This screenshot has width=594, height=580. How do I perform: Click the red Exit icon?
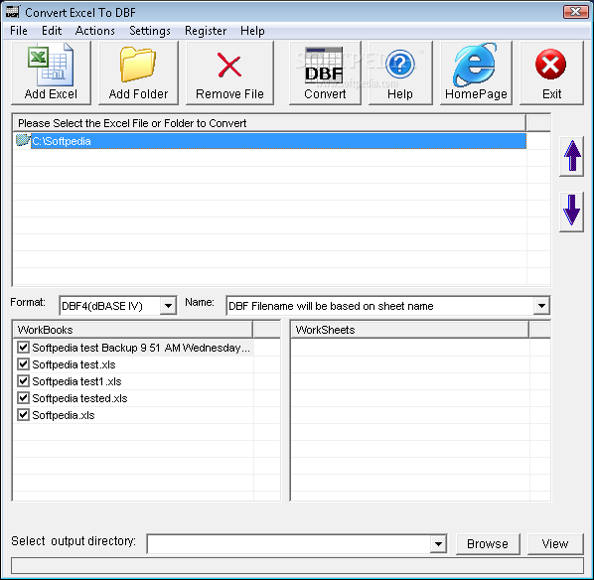(550, 65)
